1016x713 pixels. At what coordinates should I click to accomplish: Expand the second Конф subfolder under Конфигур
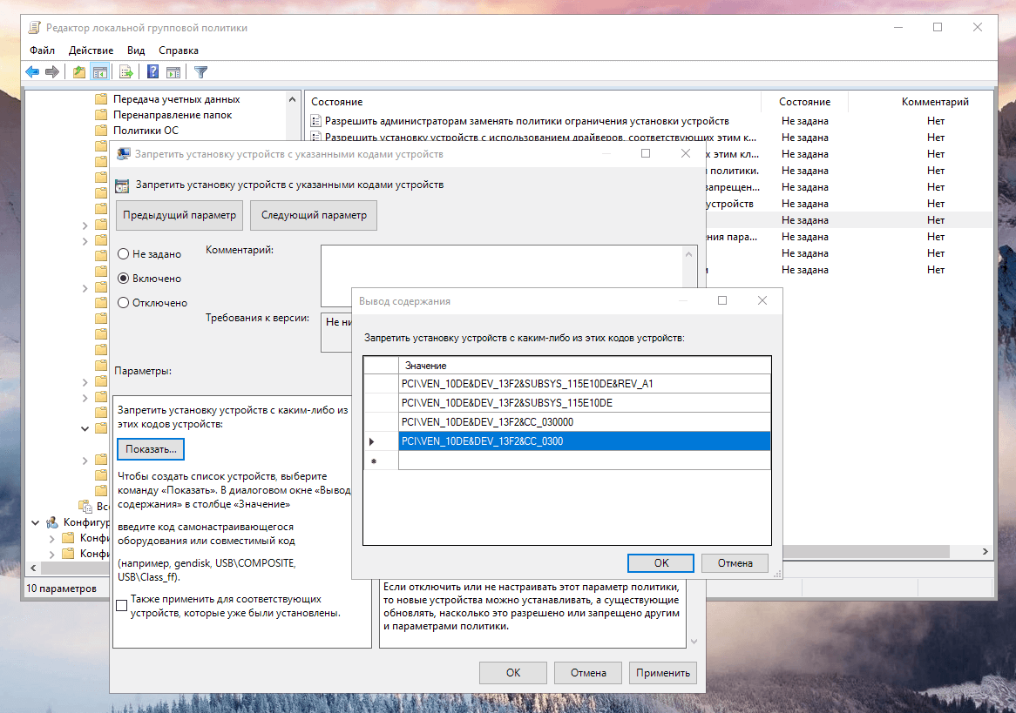click(x=51, y=554)
